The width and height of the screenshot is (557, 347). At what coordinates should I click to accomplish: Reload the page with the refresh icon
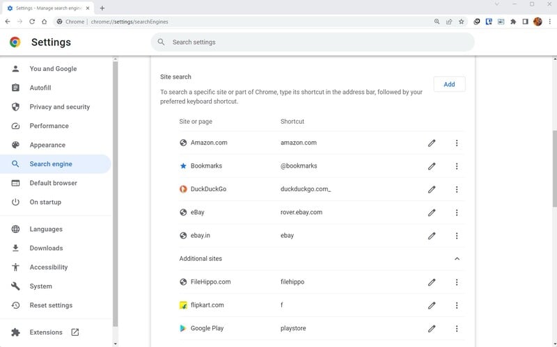(32, 22)
